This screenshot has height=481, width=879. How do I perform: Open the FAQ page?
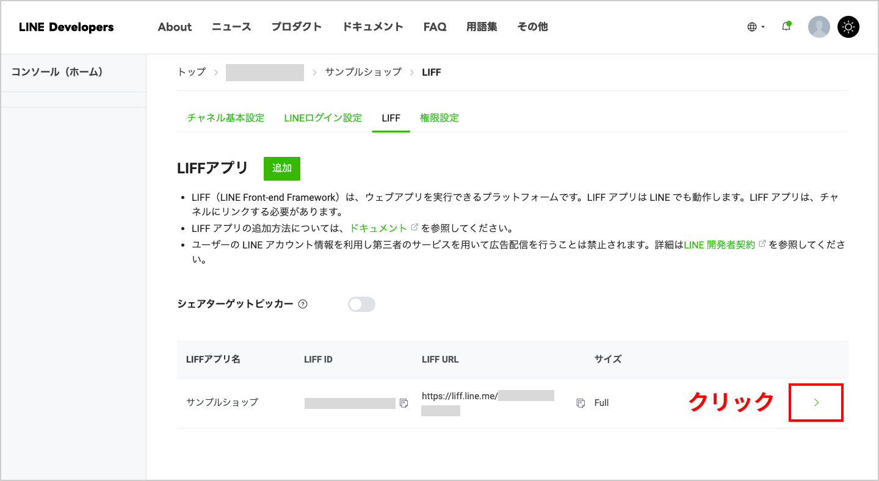(435, 27)
